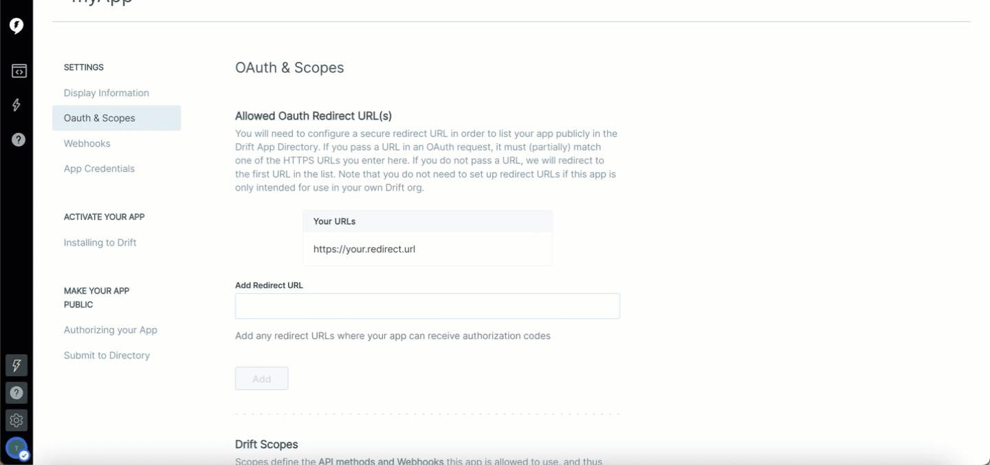
Task: Open the Webhooks settings page
Action: tap(87, 143)
